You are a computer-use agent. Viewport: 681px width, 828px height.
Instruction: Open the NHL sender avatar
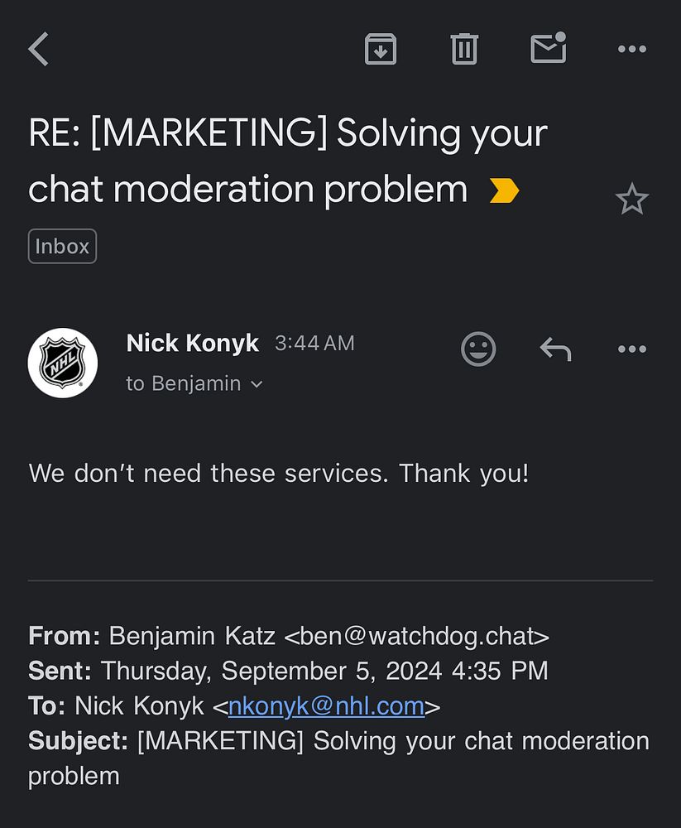[x=63, y=363]
